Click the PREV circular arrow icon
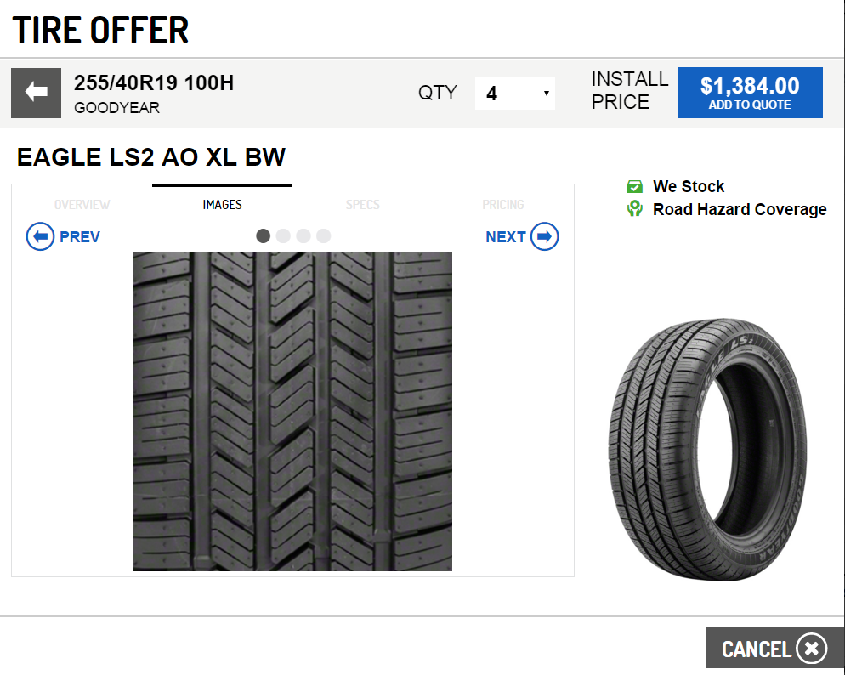The width and height of the screenshot is (845, 675). pyautogui.click(x=40, y=236)
